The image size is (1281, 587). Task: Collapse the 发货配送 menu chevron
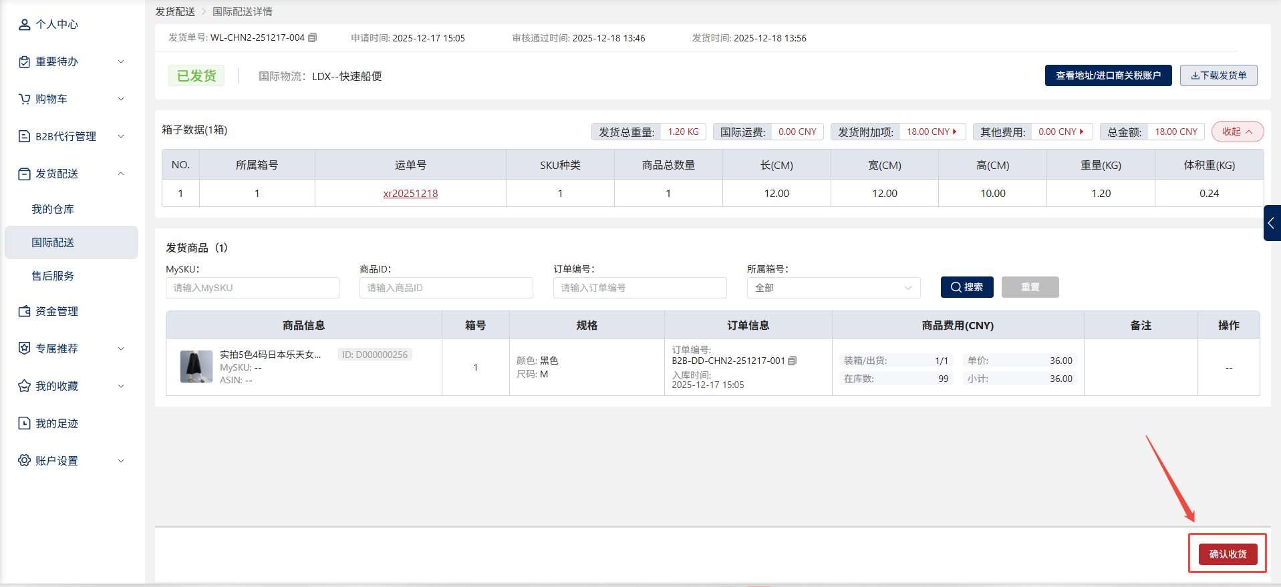coord(121,174)
